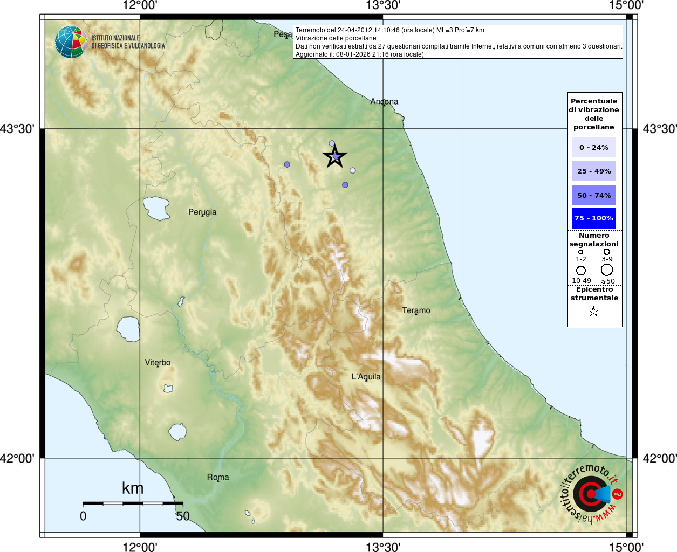Image resolution: width=677 pixels, height=552 pixels.
Task: Click the bottom 15°00' longitude label
Action: (626, 547)
